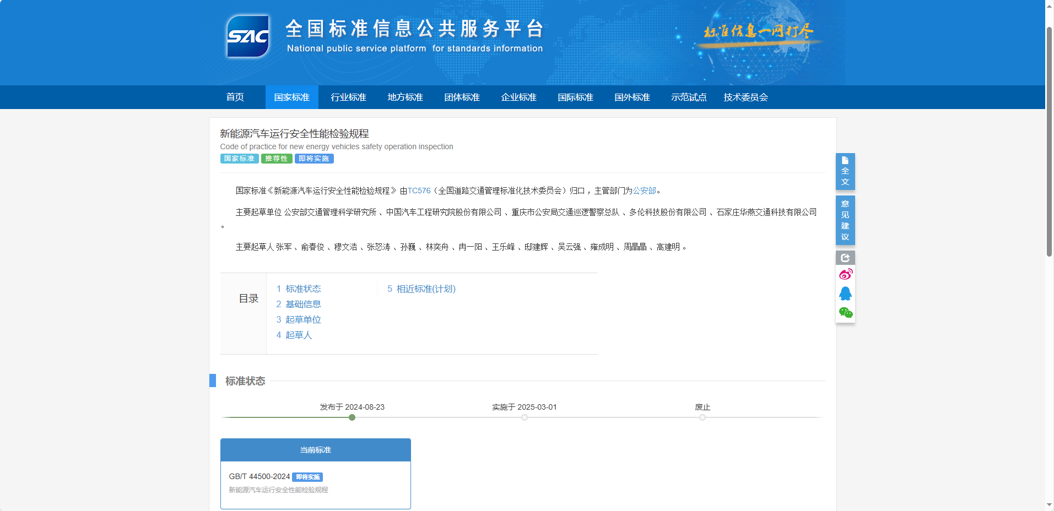Open 国外标准 navigation item
The image size is (1054, 511).
click(x=633, y=97)
